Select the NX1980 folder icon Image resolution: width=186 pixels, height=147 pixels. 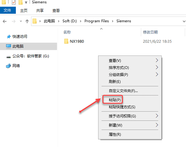click(66, 41)
